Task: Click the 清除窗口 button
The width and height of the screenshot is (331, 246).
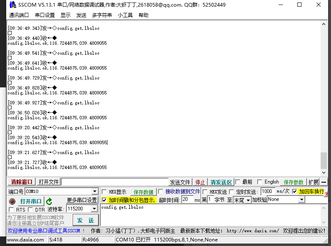Action: point(22,182)
